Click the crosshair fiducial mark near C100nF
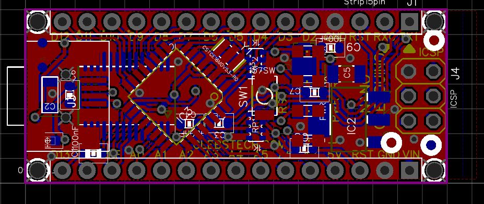 48,141
